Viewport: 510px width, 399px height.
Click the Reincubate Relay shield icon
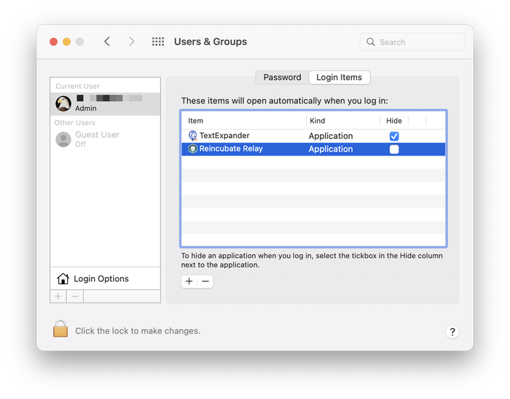point(193,149)
